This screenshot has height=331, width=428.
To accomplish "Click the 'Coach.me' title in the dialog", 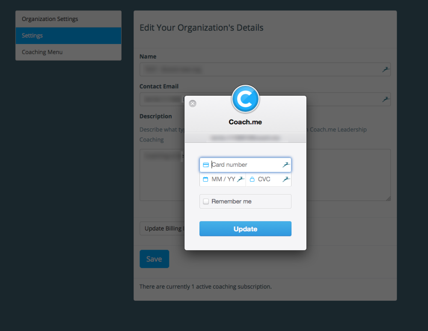I will point(245,122).
